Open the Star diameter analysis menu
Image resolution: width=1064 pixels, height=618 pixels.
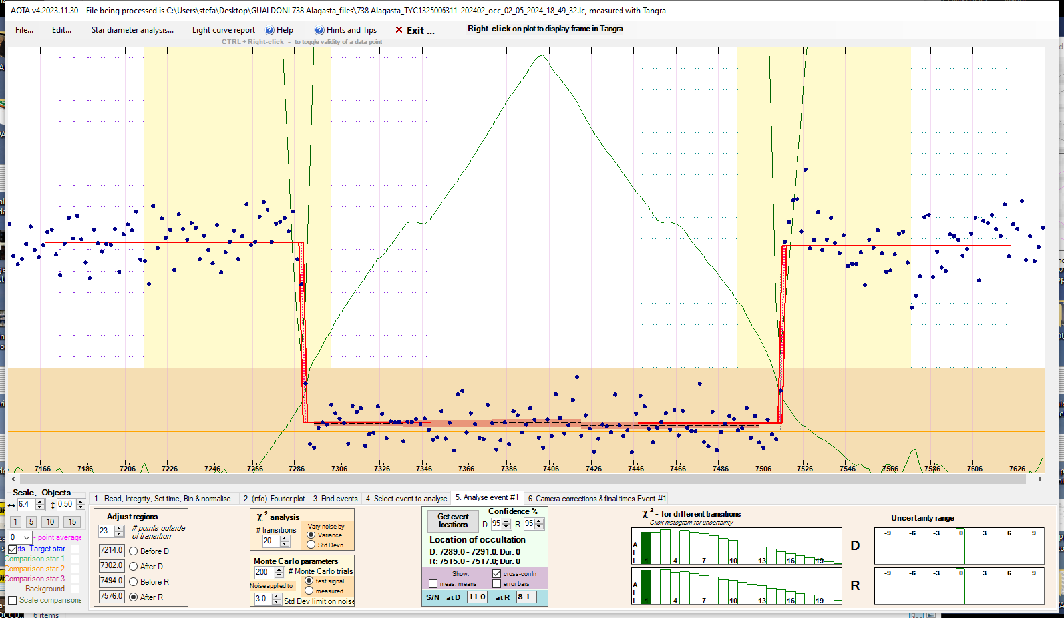coord(132,30)
